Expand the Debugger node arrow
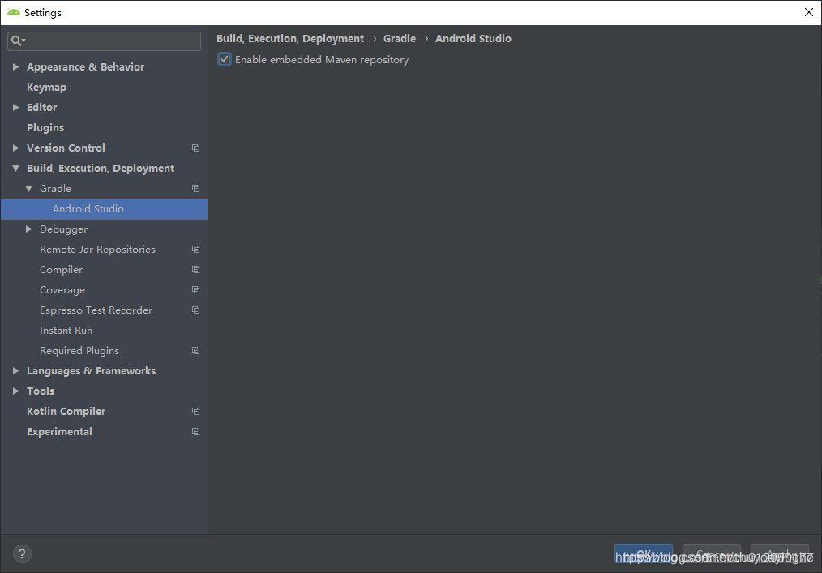The image size is (822, 573). click(x=29, y=229)
